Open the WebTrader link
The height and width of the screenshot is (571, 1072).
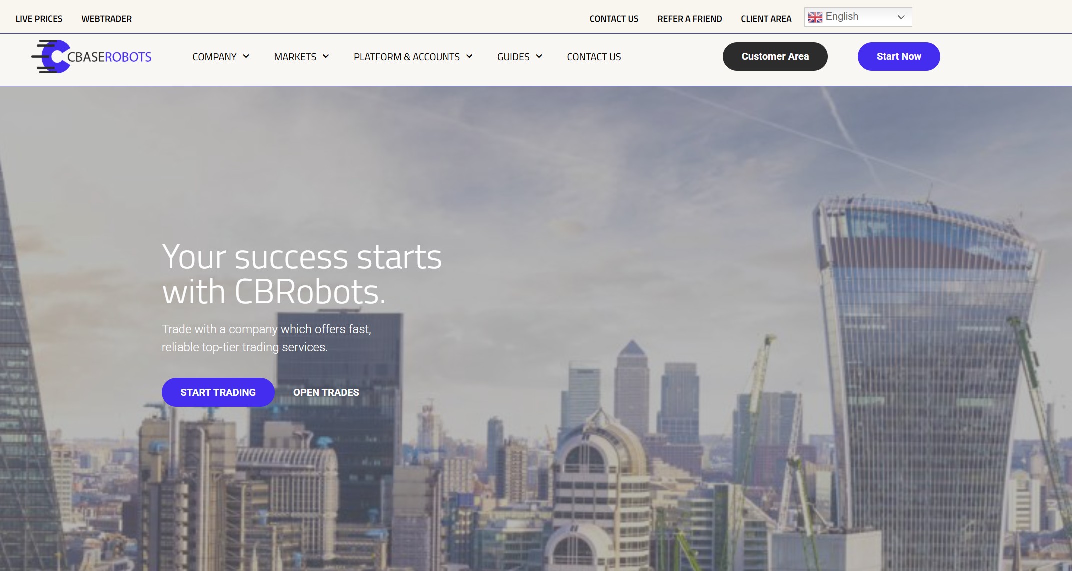pyautogui.click(x=107, y=19)
